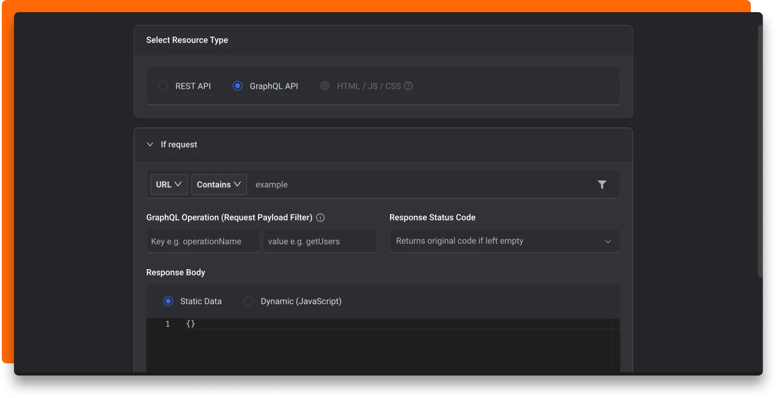
Task: Click inside the response body code editor
Action: 395,346
